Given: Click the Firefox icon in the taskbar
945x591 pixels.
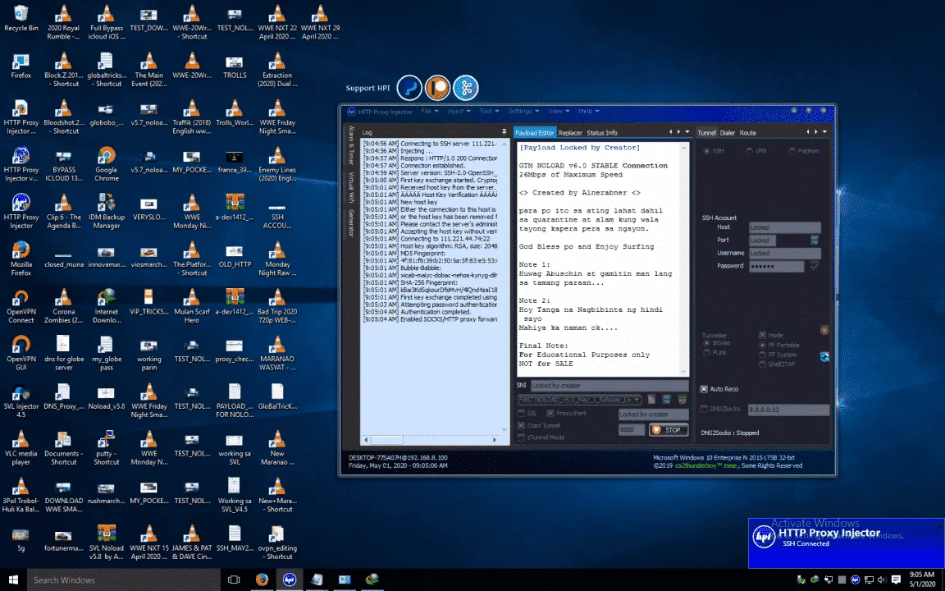Looking at the screenshot, I should [262, 580].
